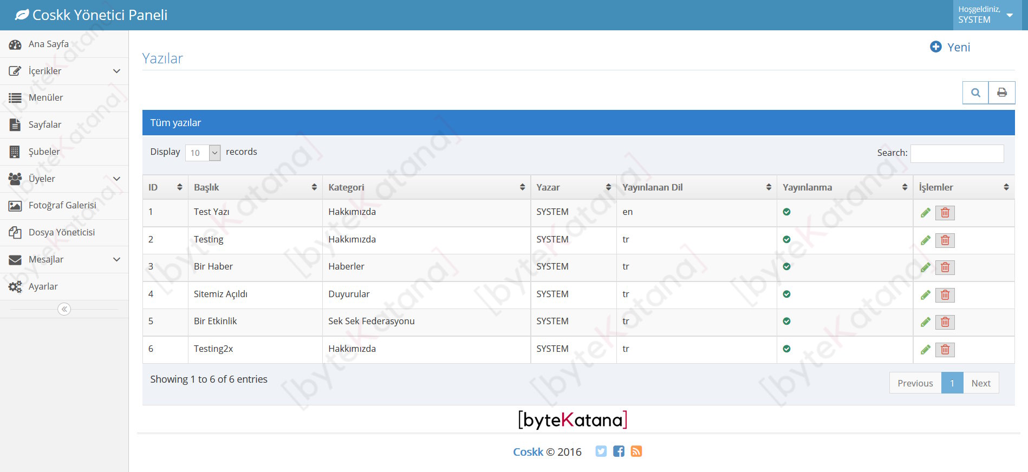Viewport: 1028px width, 472px height.
Task: Expand the İçerikler sidebar menu
Action: click(64, 71)
